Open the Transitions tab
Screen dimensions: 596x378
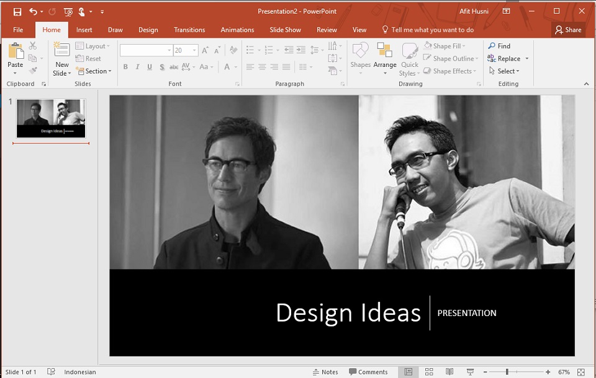click(x=189, y=30)
